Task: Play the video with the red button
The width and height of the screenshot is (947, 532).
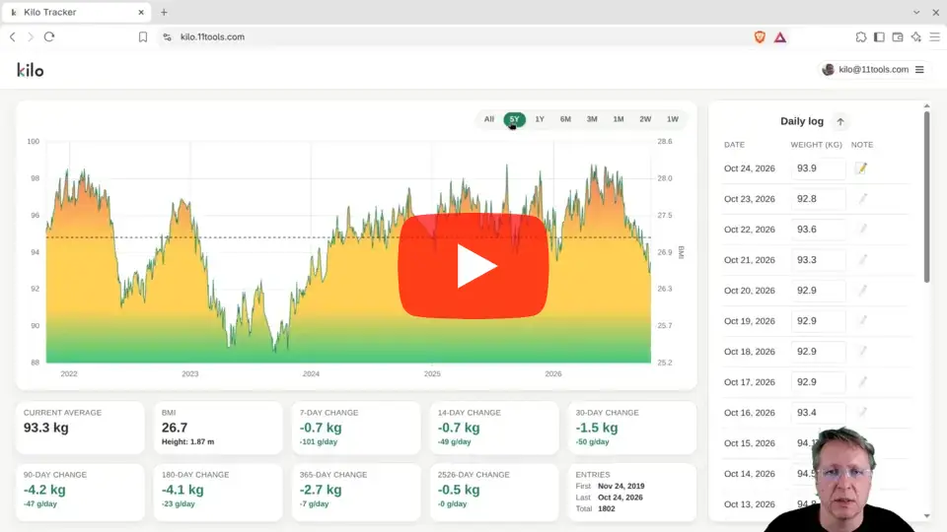Action: pyautogui.click(x=473, y=265)
